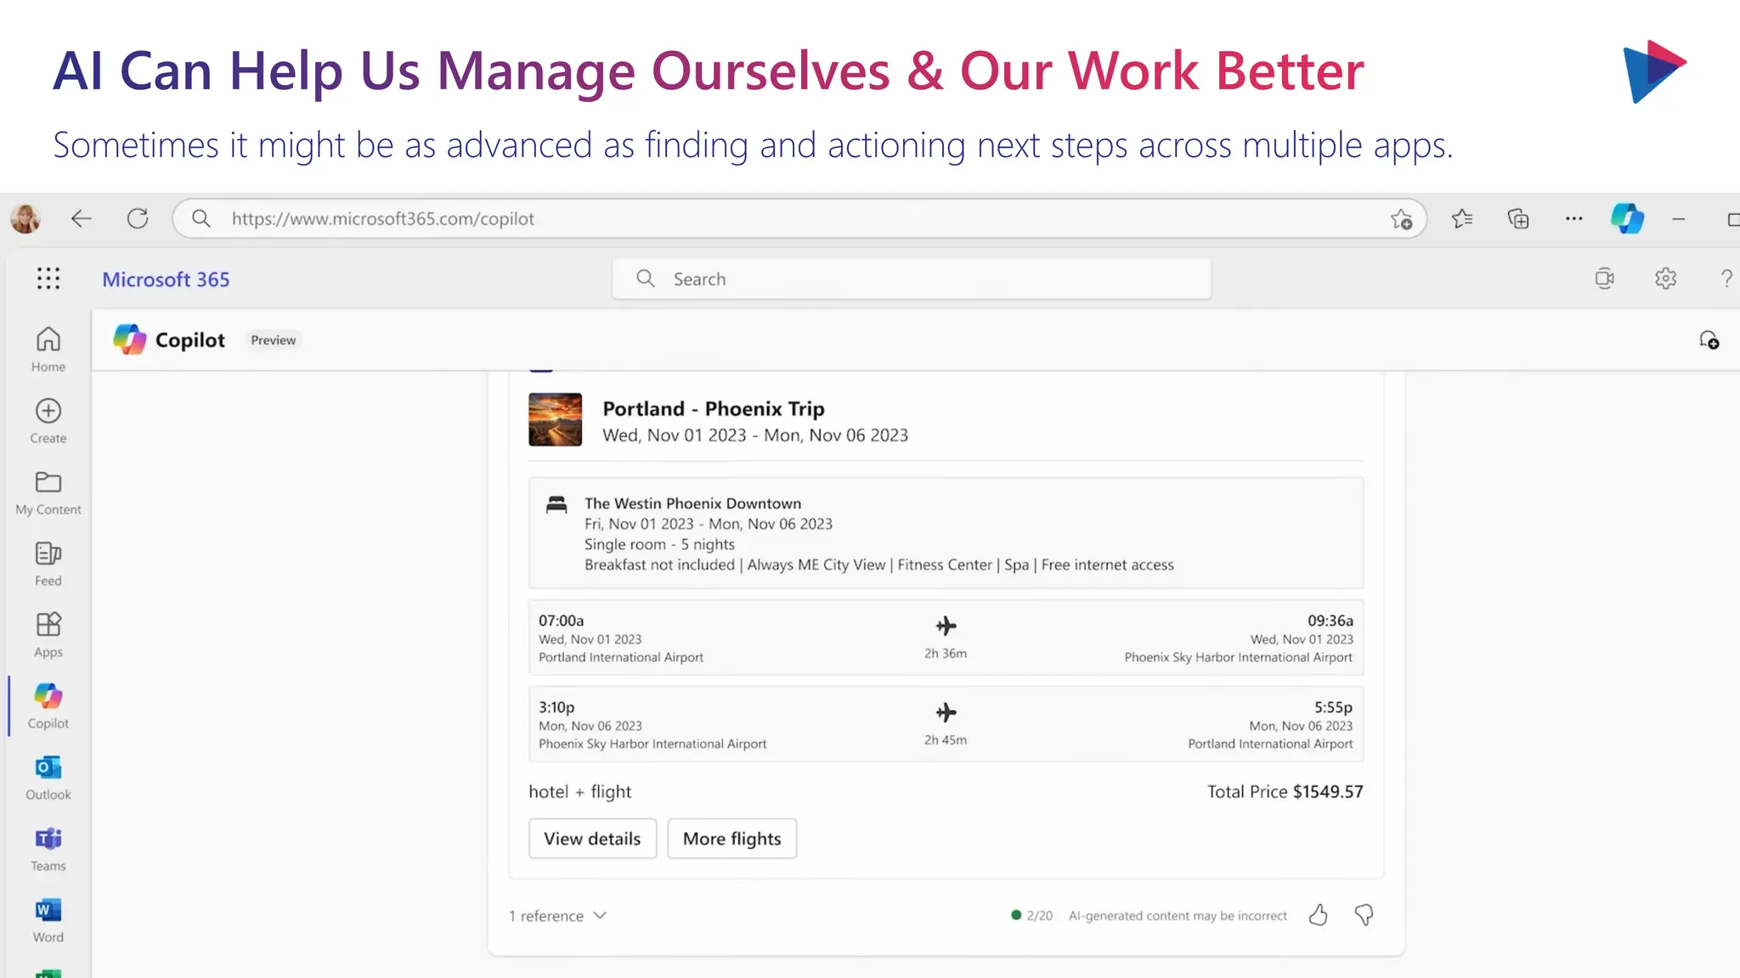
Task: Click the 3:10p return flight time
Action: pyautogui.click(x=556, y=707)
